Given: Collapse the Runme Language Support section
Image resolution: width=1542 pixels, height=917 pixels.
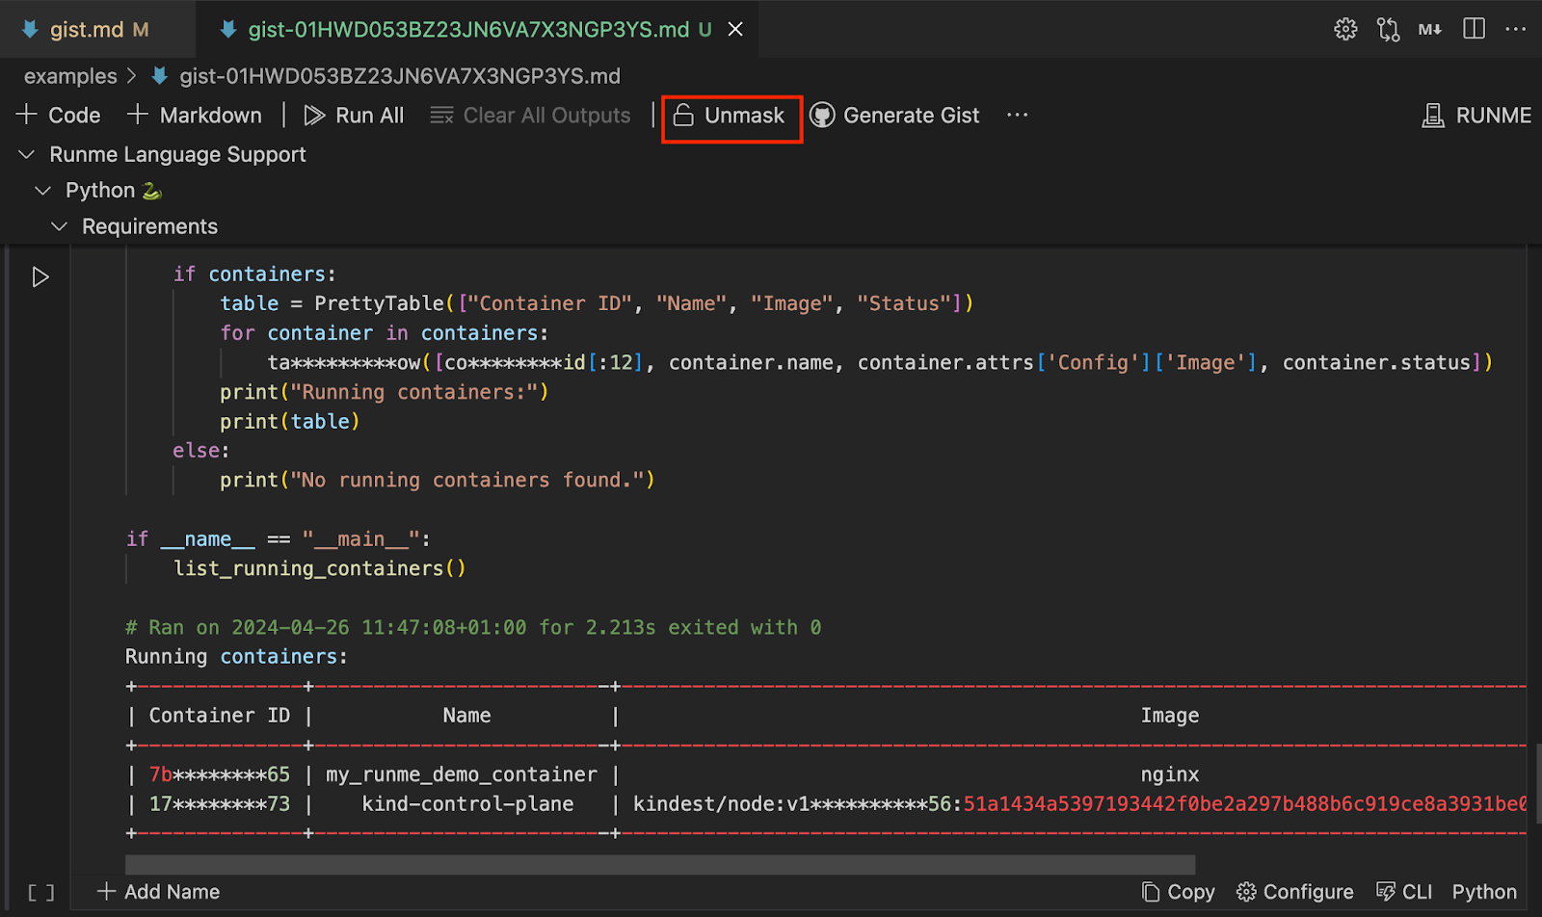Looking at the screenshot, I should (27, 154).
